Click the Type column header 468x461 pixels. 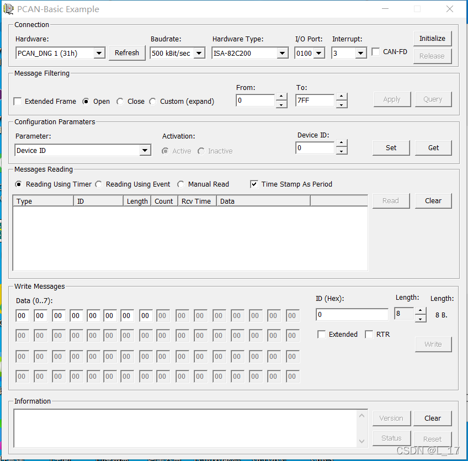43,201
